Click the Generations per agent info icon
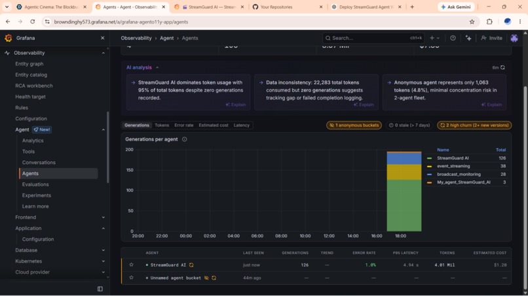The width and height of the screenshot is (528, 296). coord(185,139)
